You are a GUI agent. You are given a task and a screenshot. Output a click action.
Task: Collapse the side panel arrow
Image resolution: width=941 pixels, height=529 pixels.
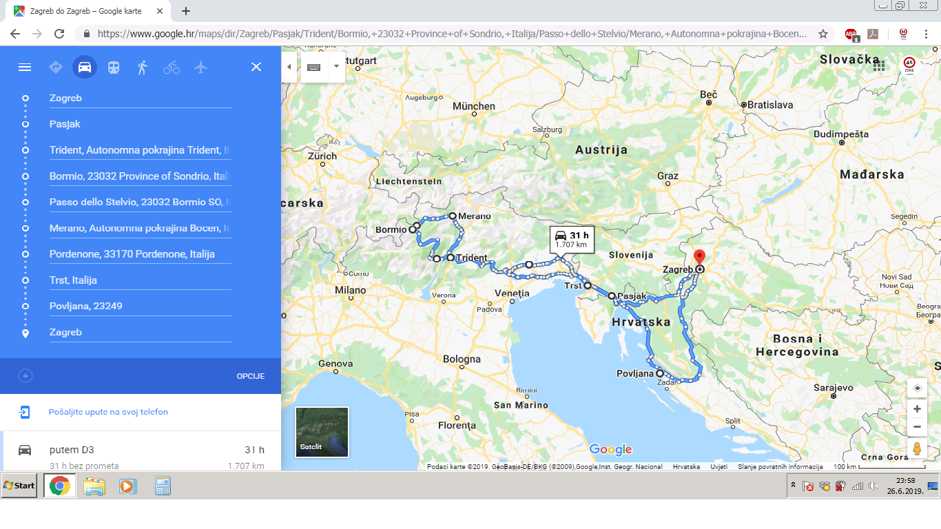(289, 67)
